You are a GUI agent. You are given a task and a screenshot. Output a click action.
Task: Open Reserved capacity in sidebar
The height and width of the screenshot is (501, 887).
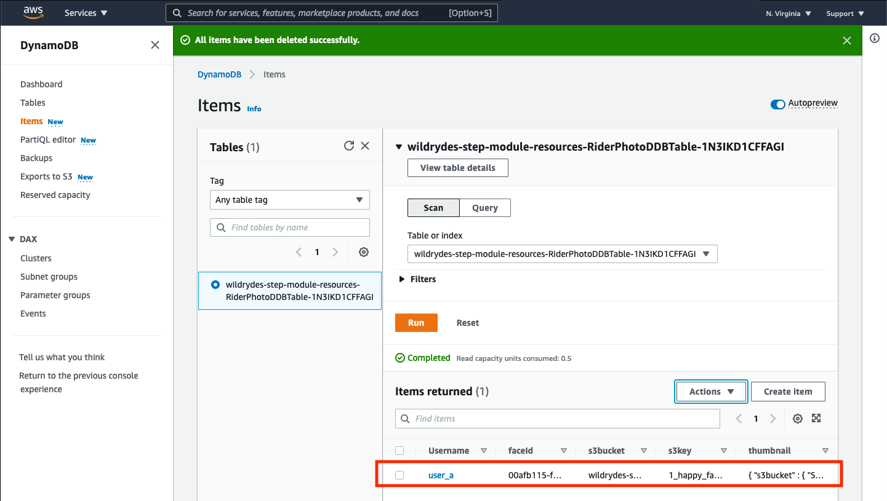point(55,195)
